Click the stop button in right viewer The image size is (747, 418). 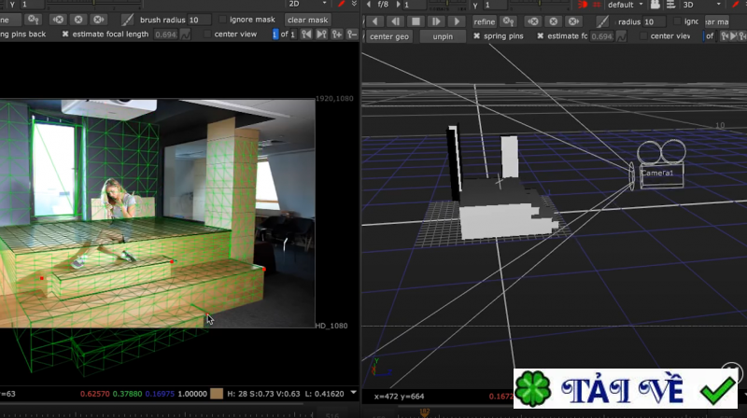click(415, 21)
